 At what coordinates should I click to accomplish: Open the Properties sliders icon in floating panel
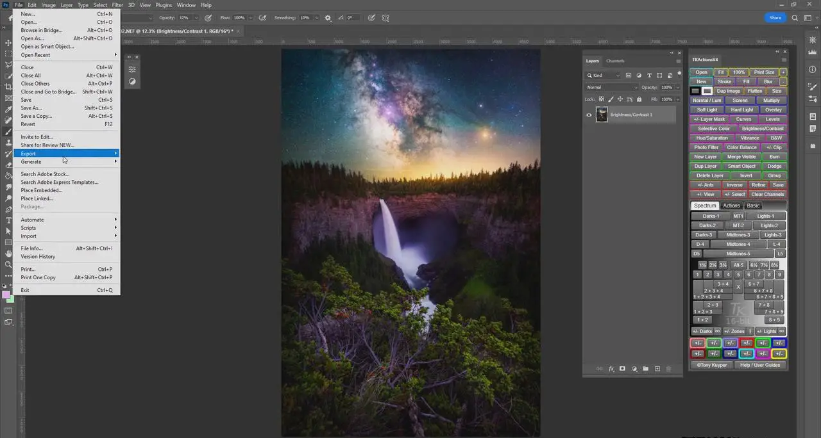[x=132, y=69]
